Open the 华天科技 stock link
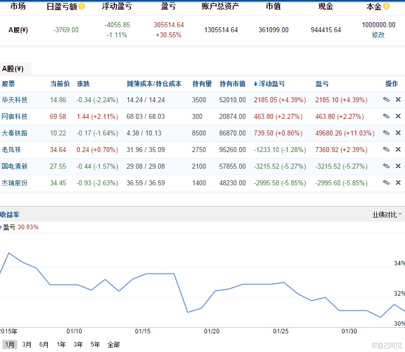Viewport: 405px width, 352px height. tap(15, 100)
